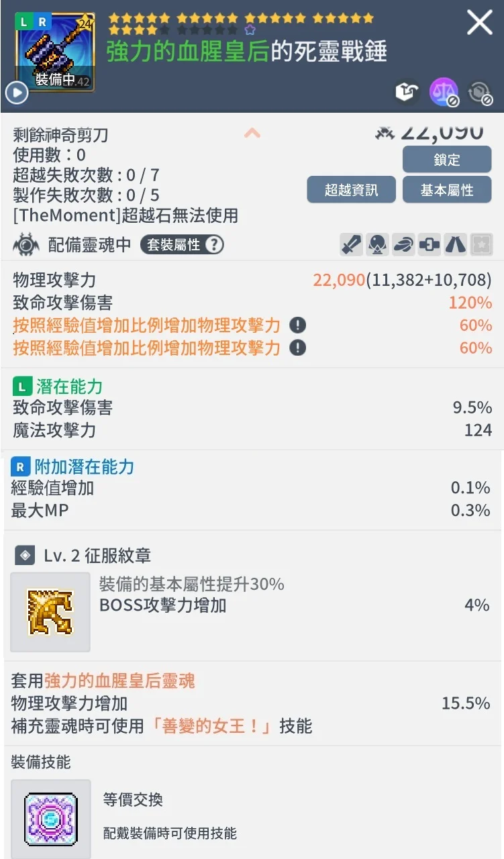This screenshot has width=504, height=859.
Task: Tap the golden 征服紋章 emblem thumbnail
Action: (50, 611)
